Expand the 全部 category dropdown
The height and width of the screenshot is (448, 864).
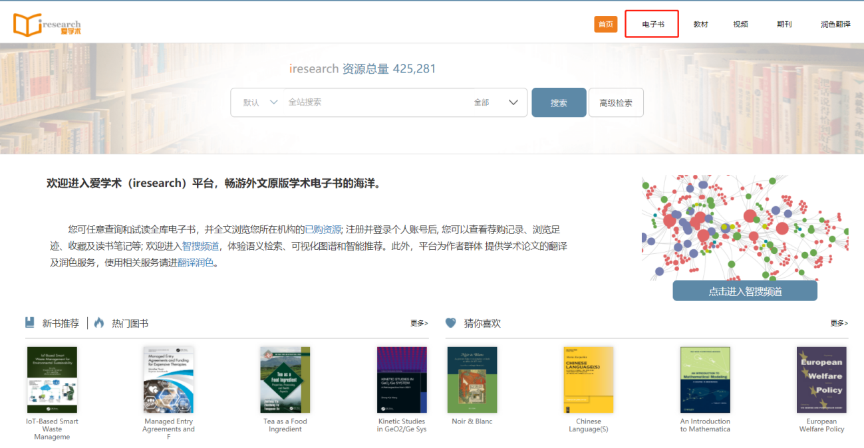pos(496,102)
